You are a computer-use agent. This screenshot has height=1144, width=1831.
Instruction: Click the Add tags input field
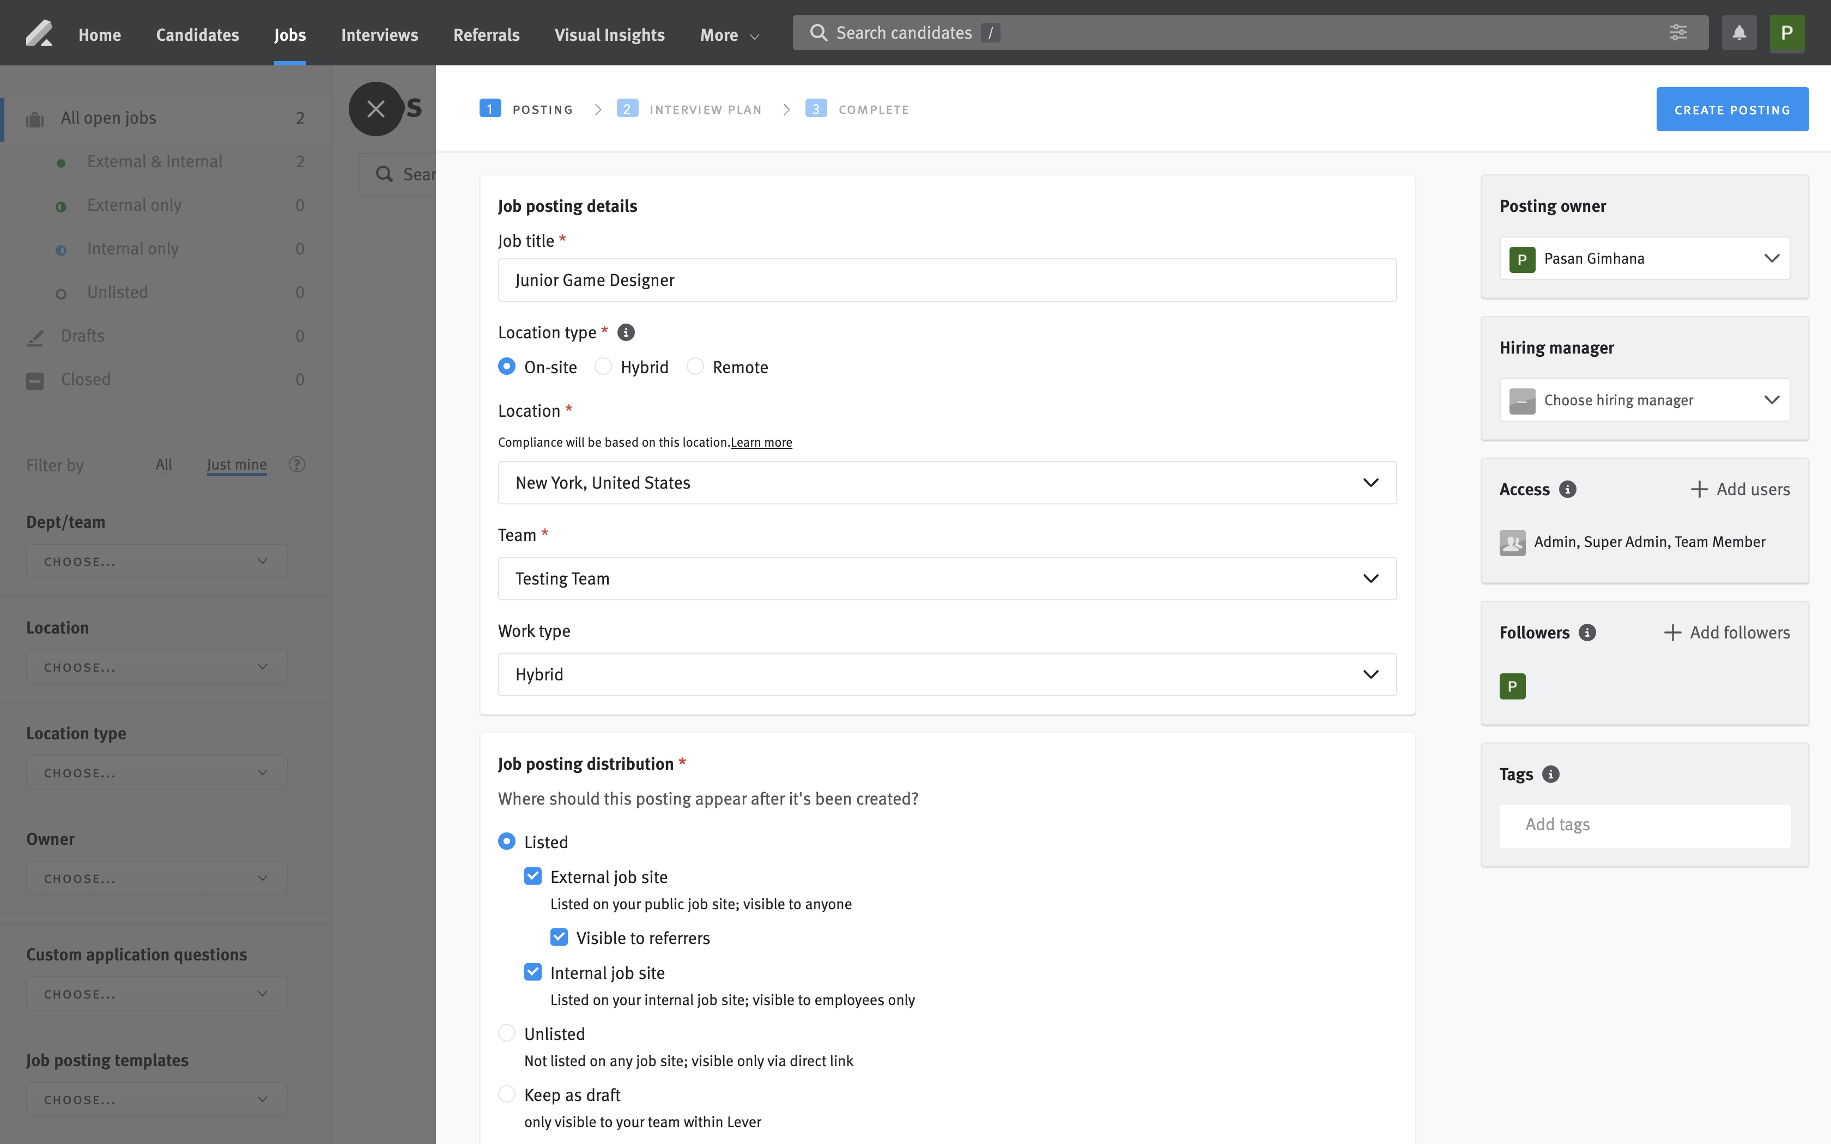point(1644,825)
